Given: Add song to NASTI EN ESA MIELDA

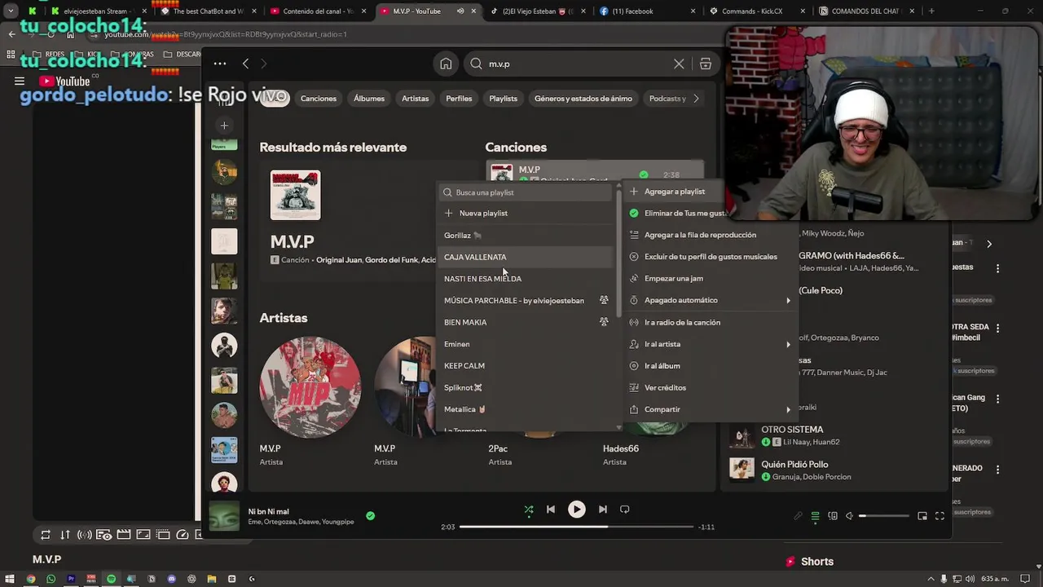Looking at the screenshot, I should tap(526, 279).
